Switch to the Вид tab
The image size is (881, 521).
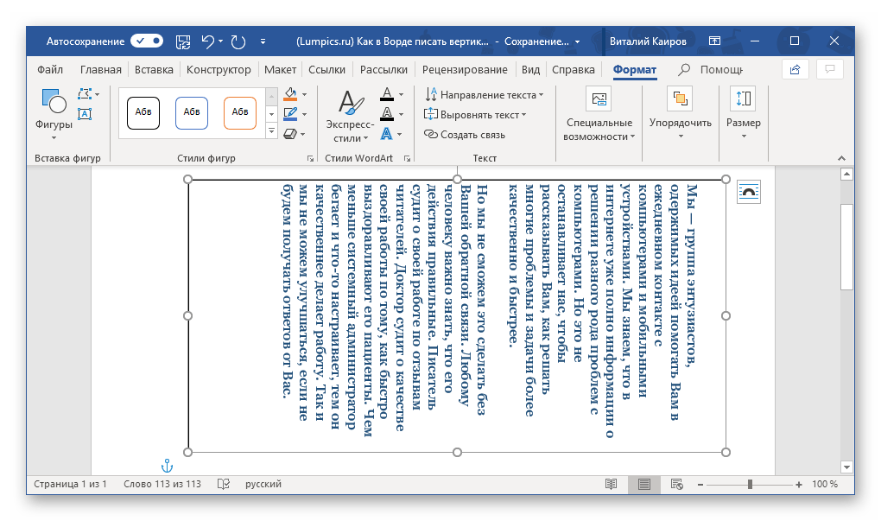coord(530,70)
